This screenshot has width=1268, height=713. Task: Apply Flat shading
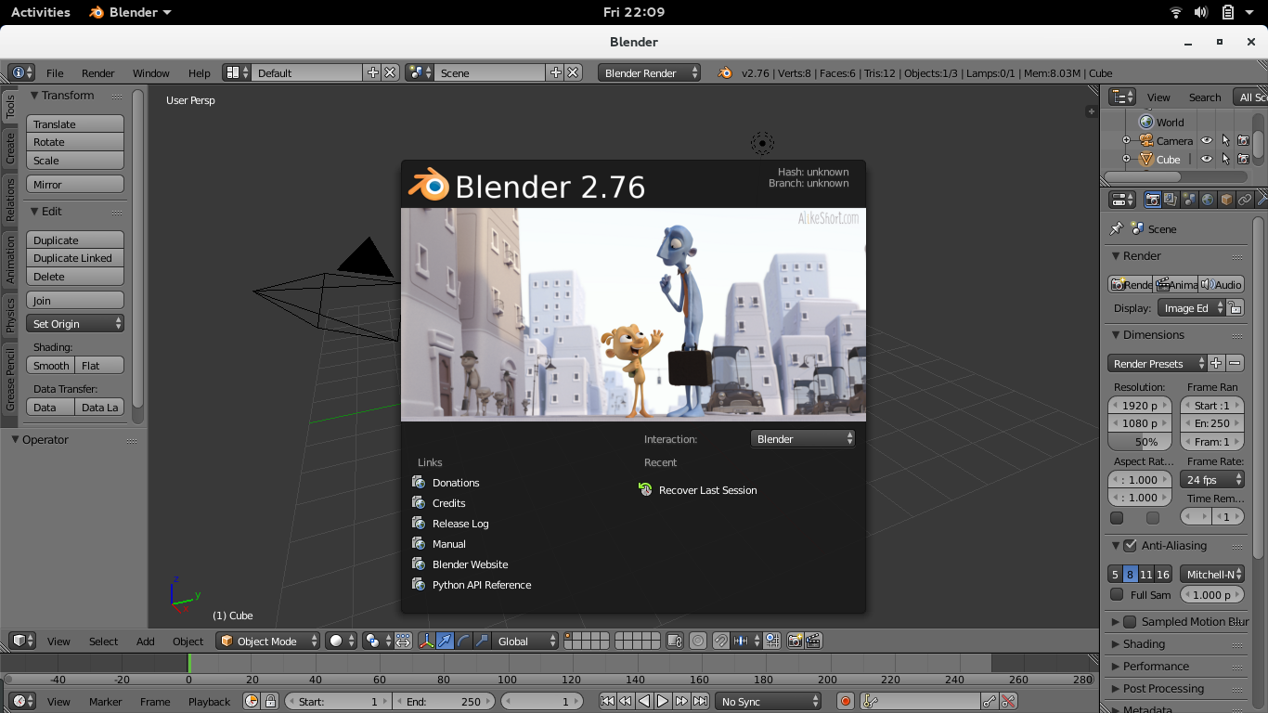pyautogui.click(x=99, y=366)
